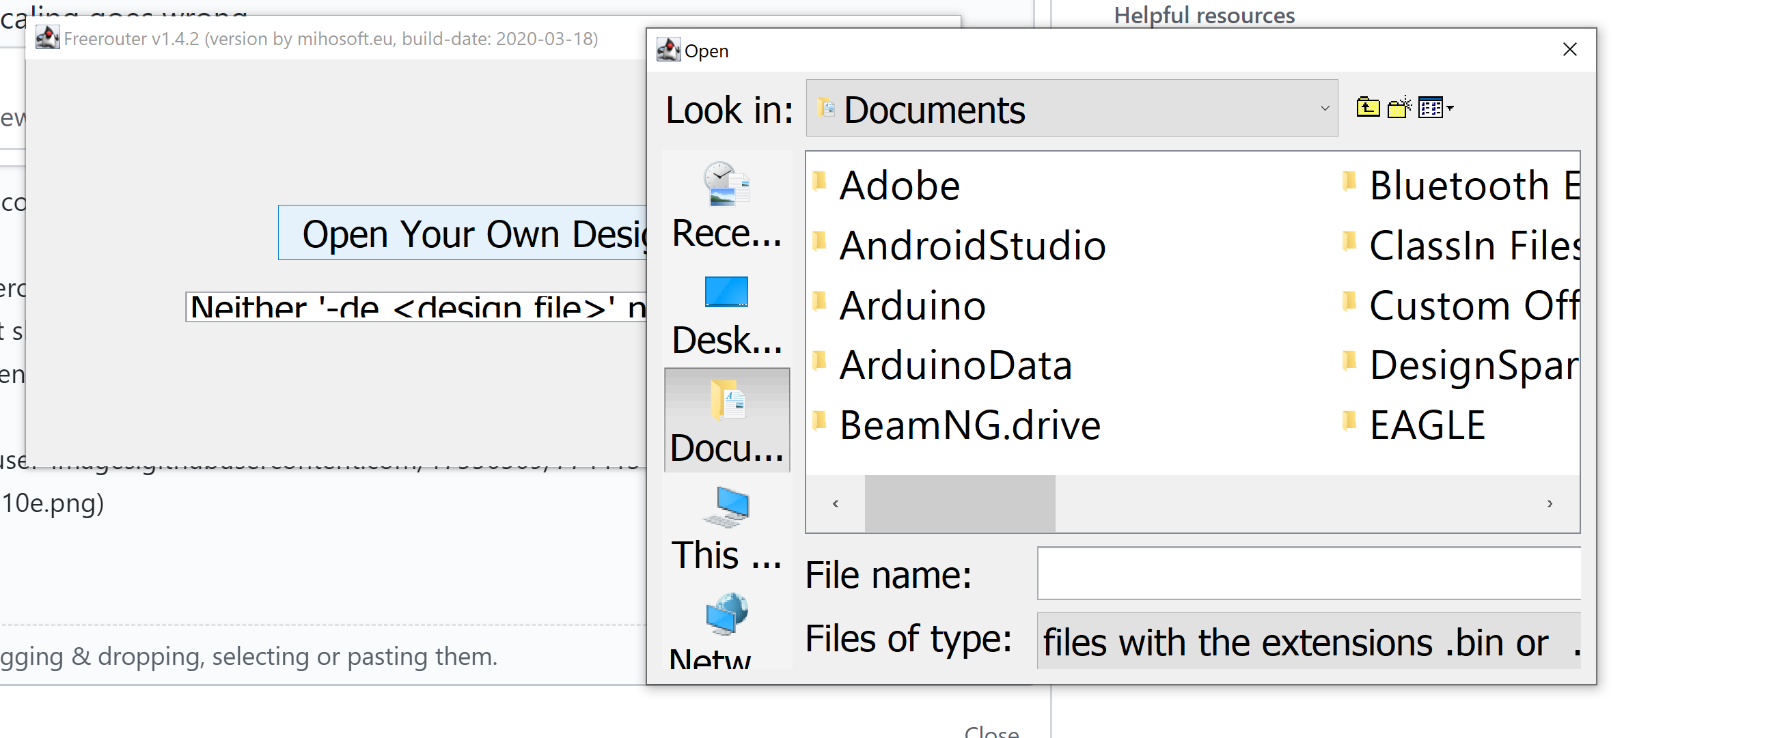The width and height of the screenshot is (1788, 738).
Task: Click the horizontal scrollbar right arrow
Action: click(1550, 504)
